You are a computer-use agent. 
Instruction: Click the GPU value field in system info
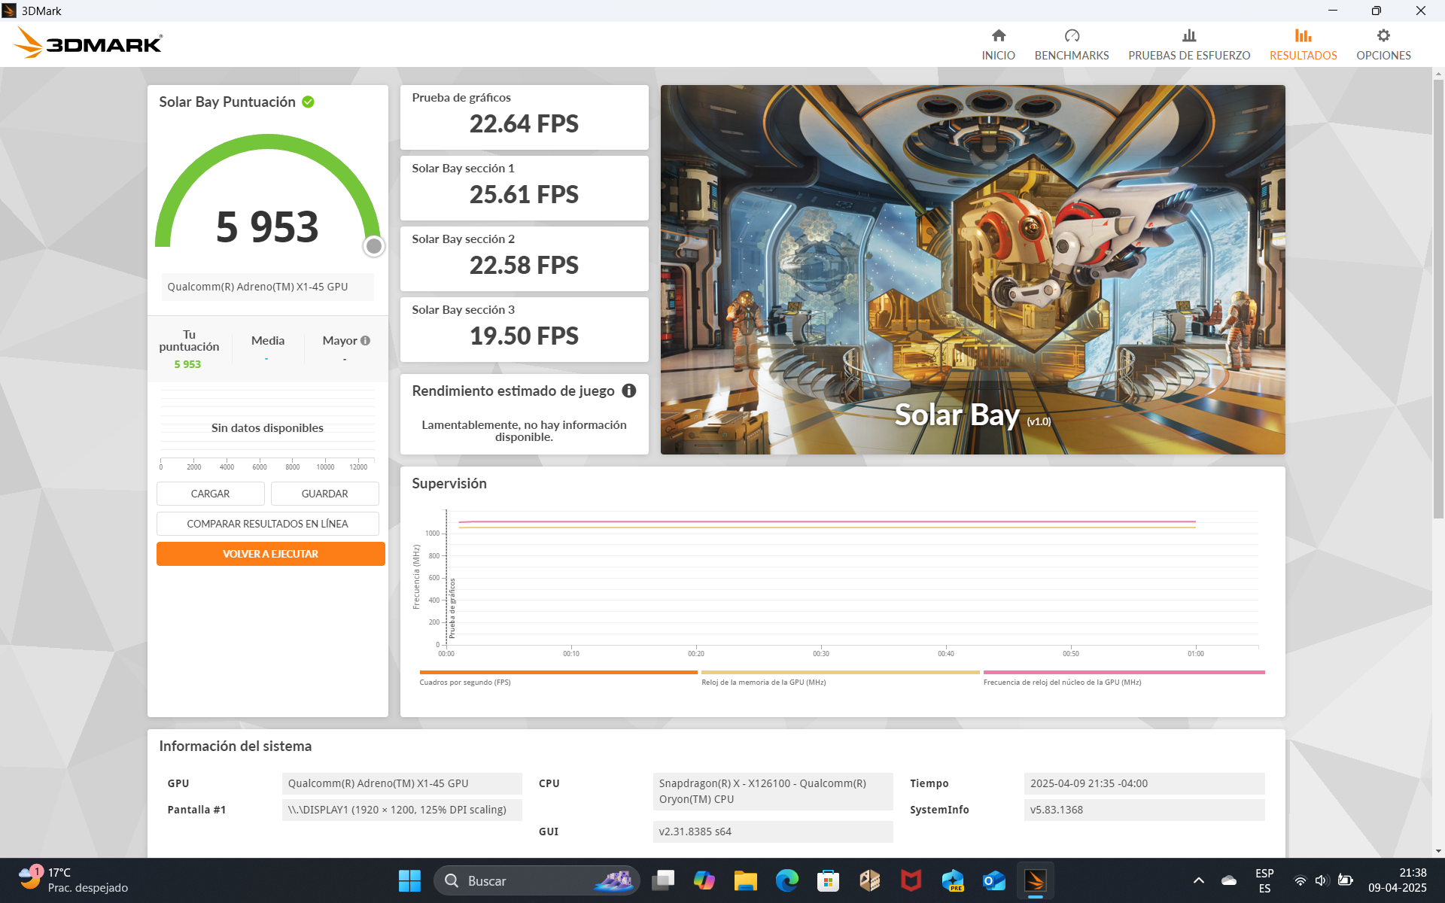[402, 783]
